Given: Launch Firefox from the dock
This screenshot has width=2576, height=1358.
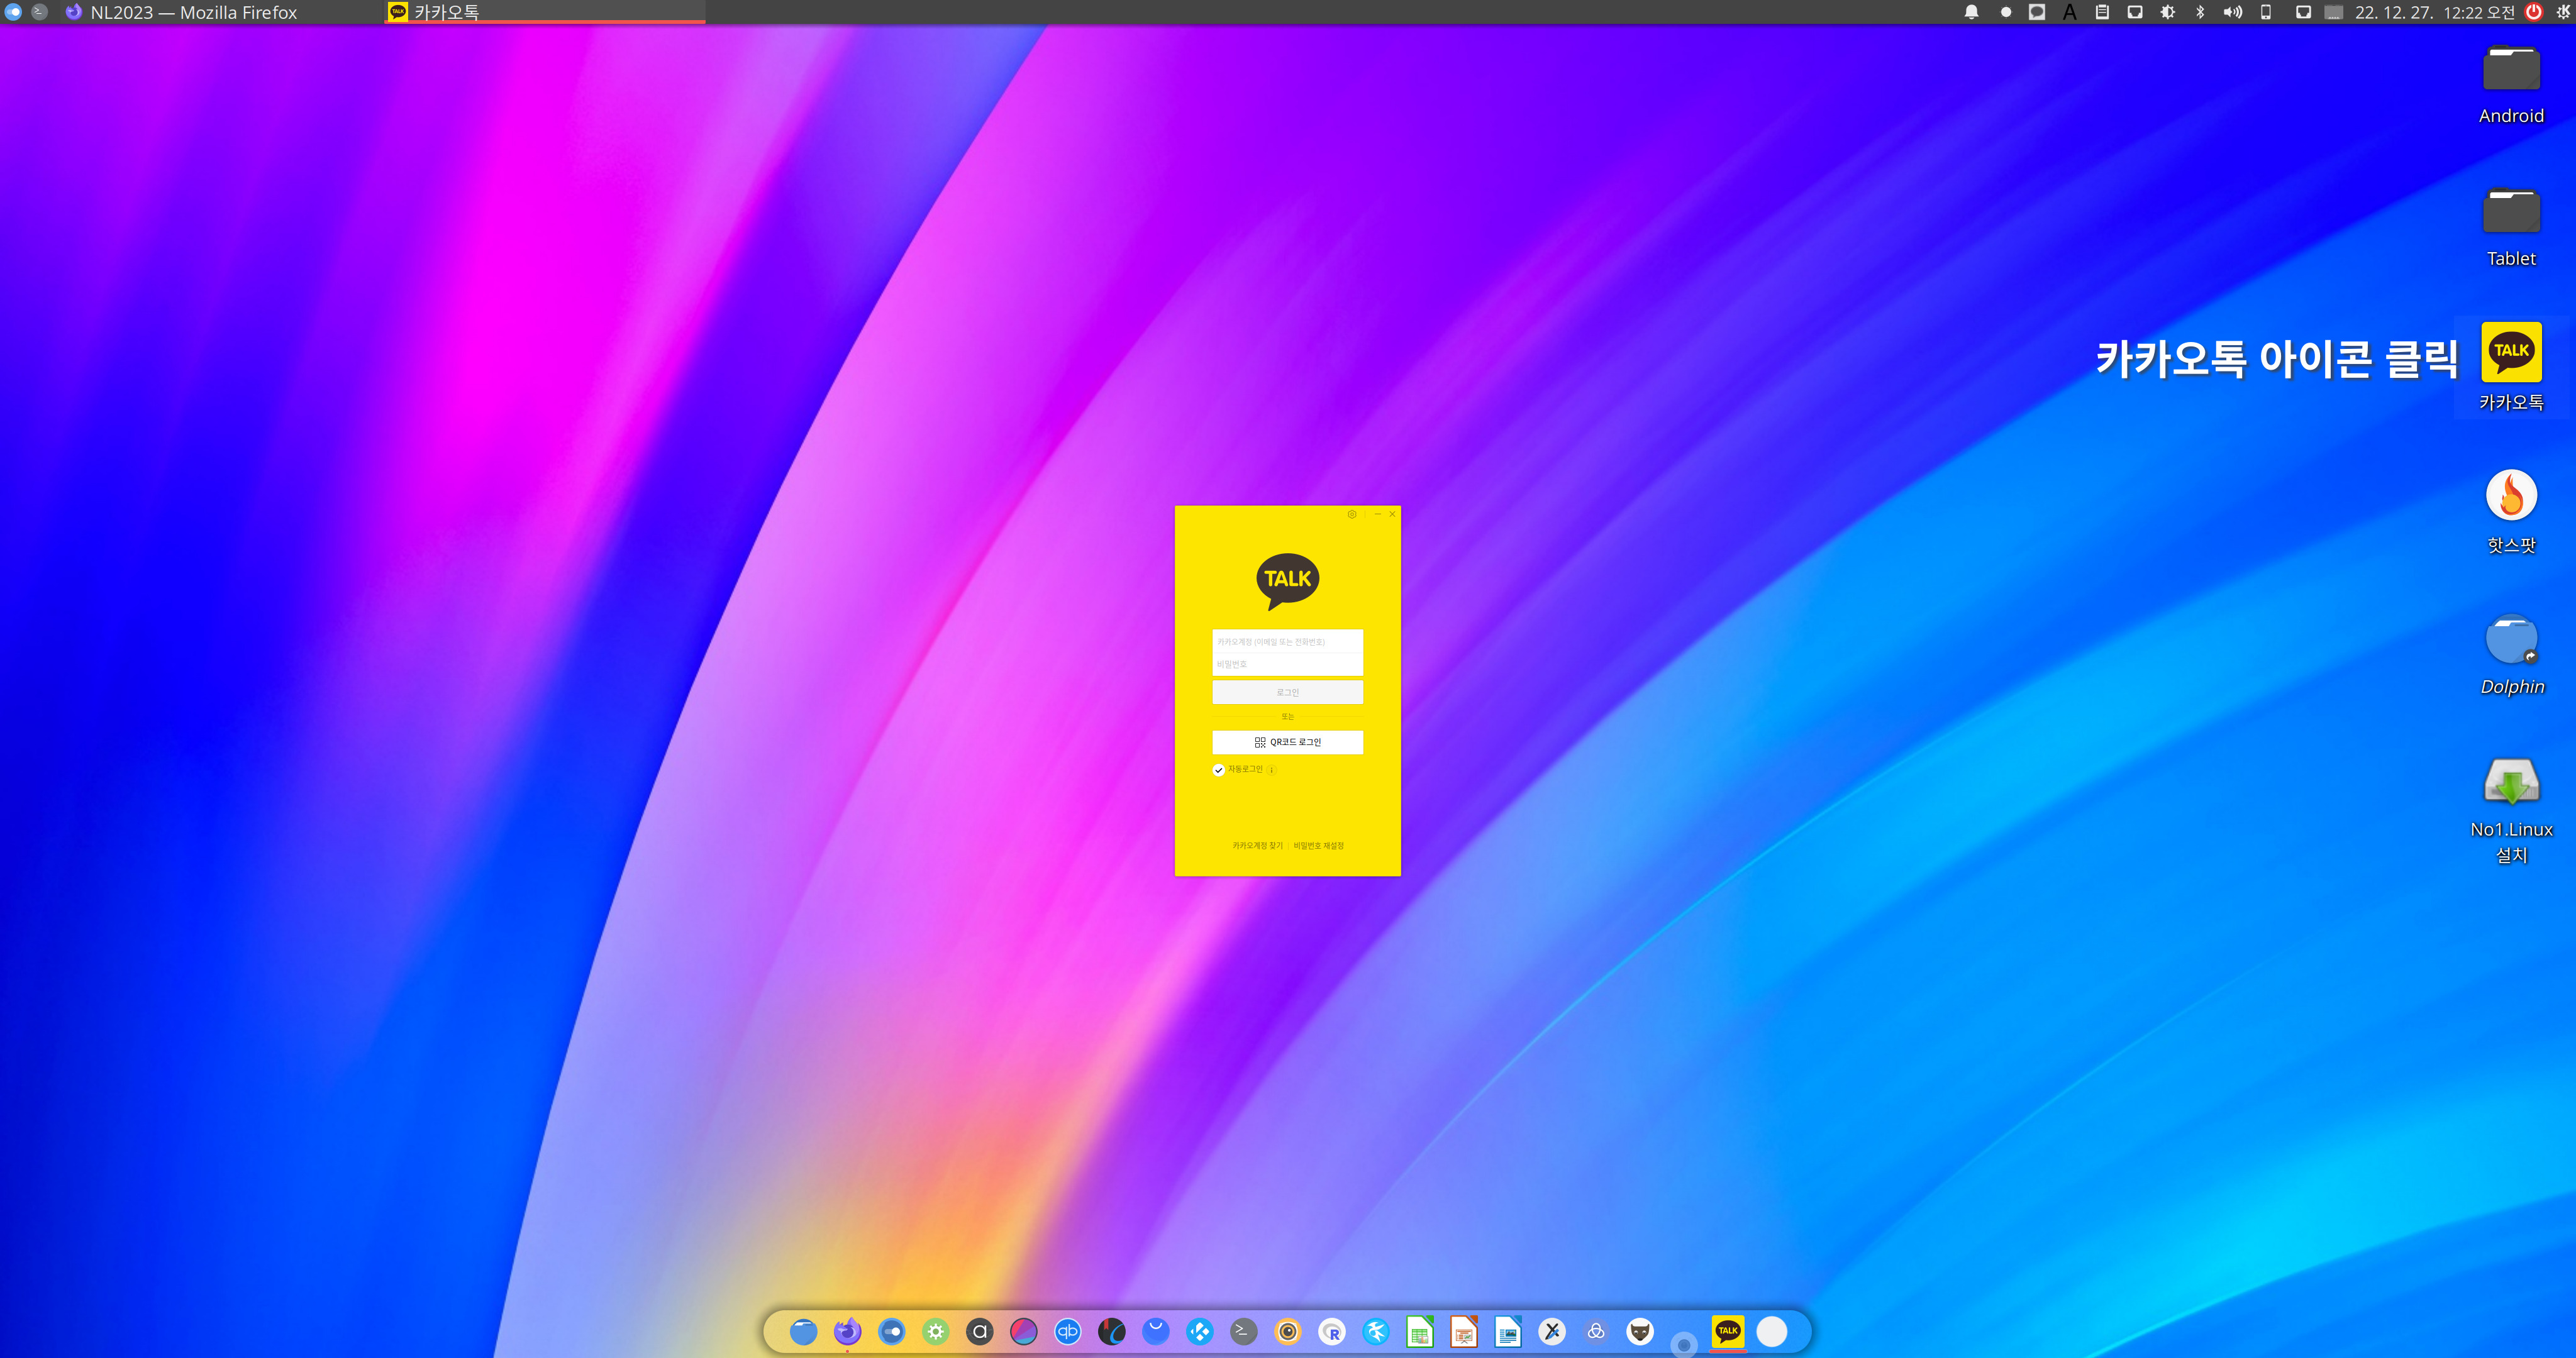Looking at the screenshot, I should pos(847,1331).
